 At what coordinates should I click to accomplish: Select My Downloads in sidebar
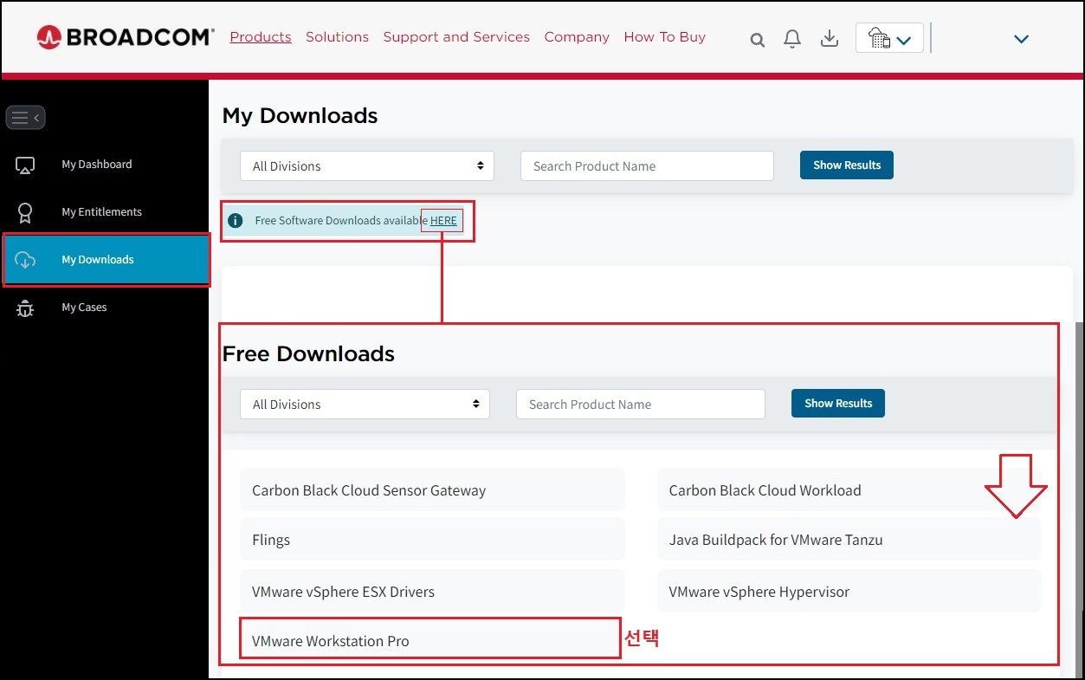(x=106, y=260)
